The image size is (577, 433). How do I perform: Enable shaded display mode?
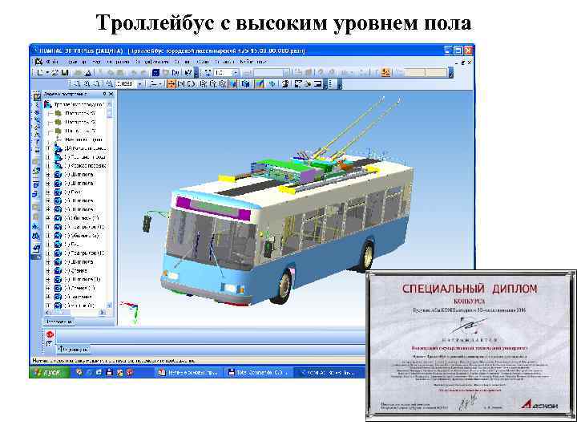coord(233,84)
